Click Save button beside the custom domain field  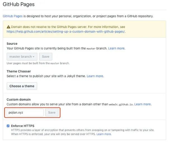point(52,113)
